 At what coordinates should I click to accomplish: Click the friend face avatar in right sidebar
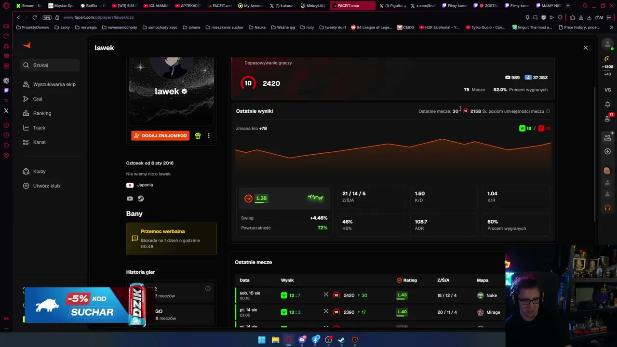click(x=607, y=171)
